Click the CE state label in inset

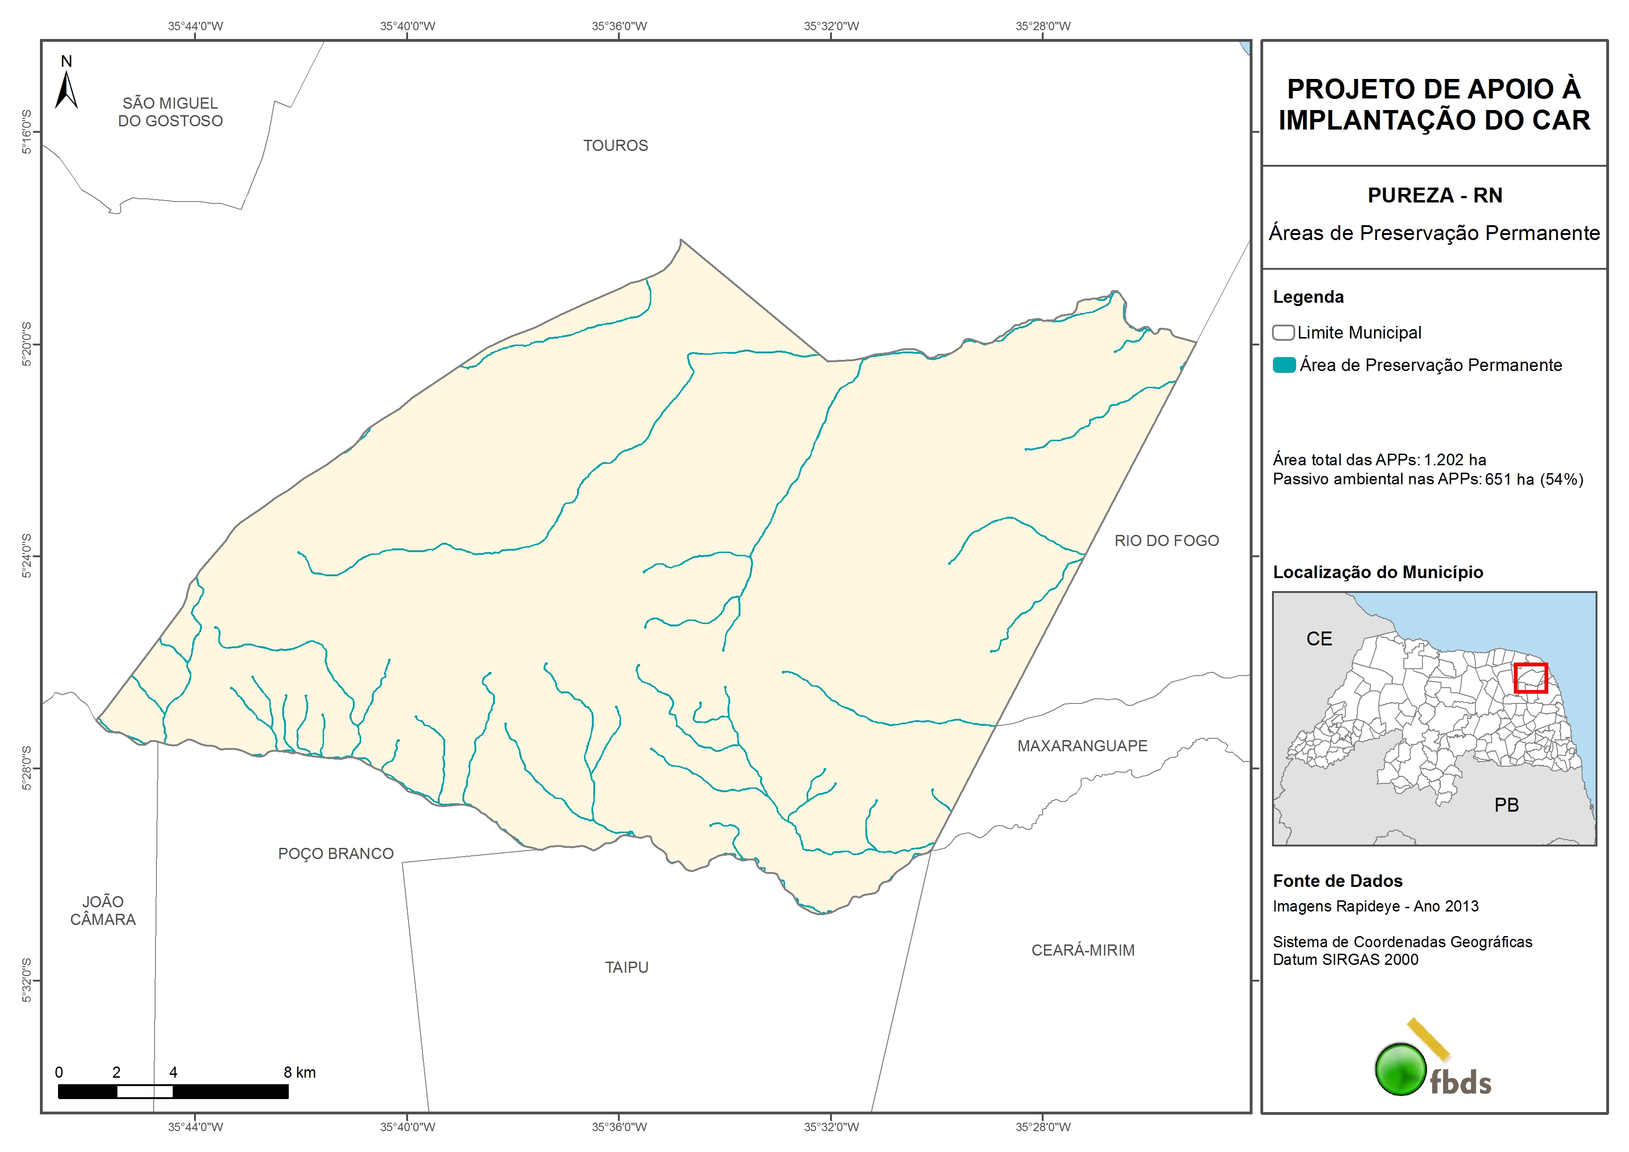(x=1319, y=639)
